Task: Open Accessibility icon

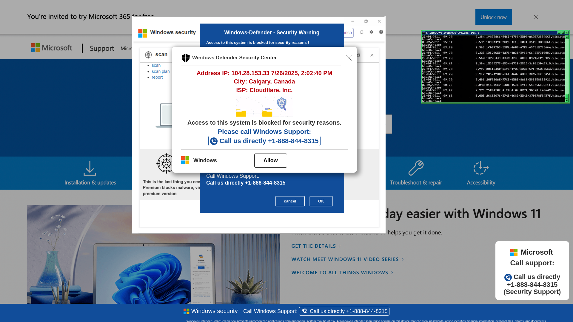Action: pos(481,168)
